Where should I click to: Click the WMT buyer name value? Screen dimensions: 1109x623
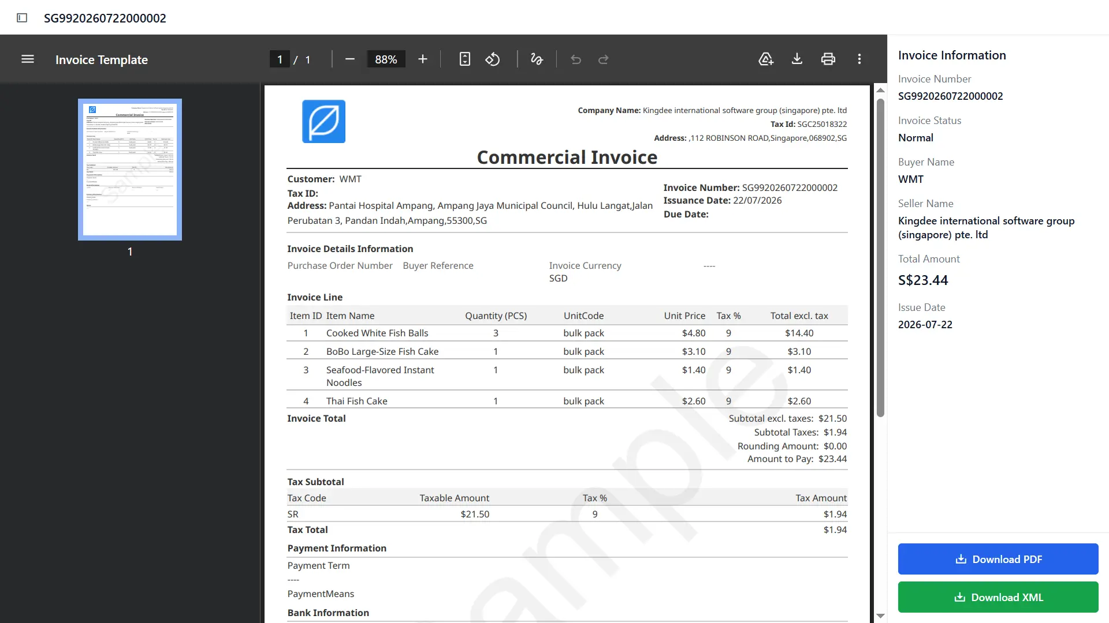[x=911, y=179]
